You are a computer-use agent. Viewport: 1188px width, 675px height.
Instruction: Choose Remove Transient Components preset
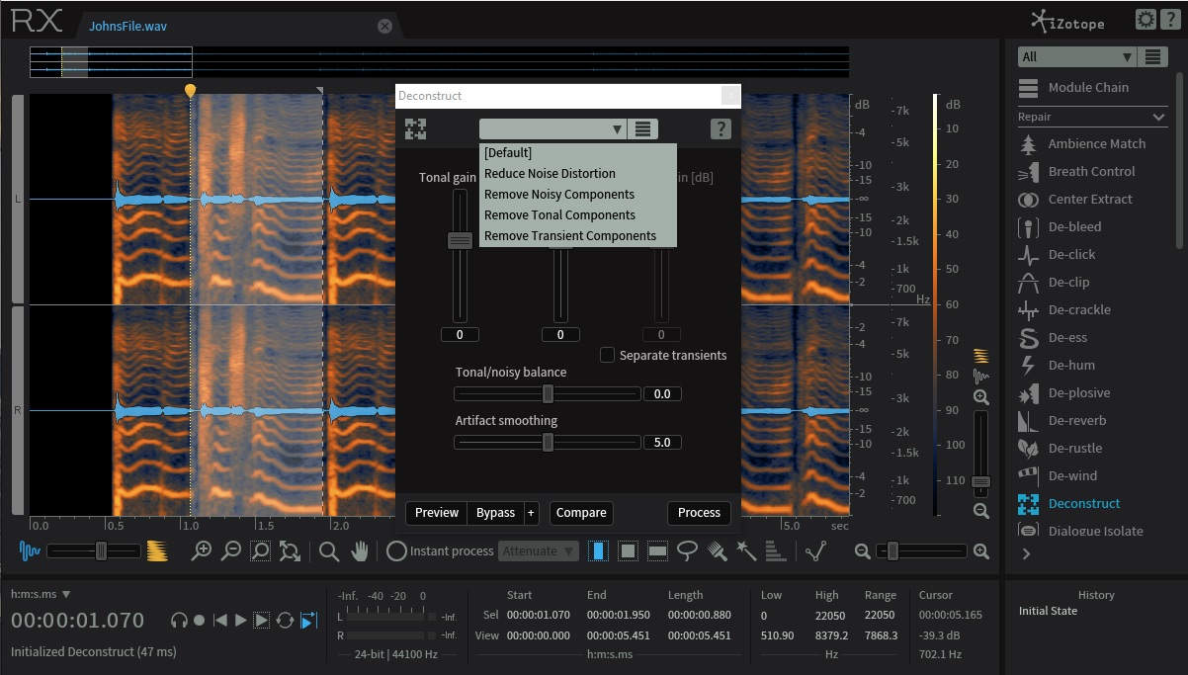point(578,236)
